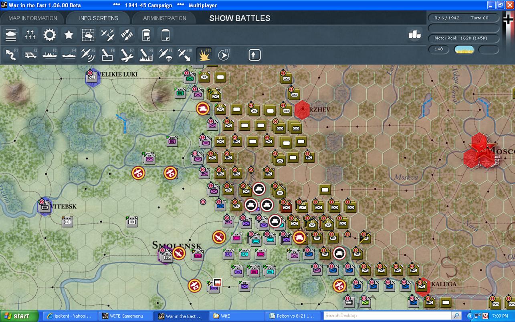Viewport: 515px width, 322px height.
Task: Select the Kaluga city hex
Action: tap(422, 287)
